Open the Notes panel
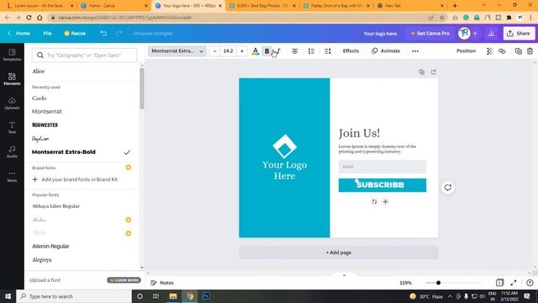The image size is (538, 303). (162, 283)
